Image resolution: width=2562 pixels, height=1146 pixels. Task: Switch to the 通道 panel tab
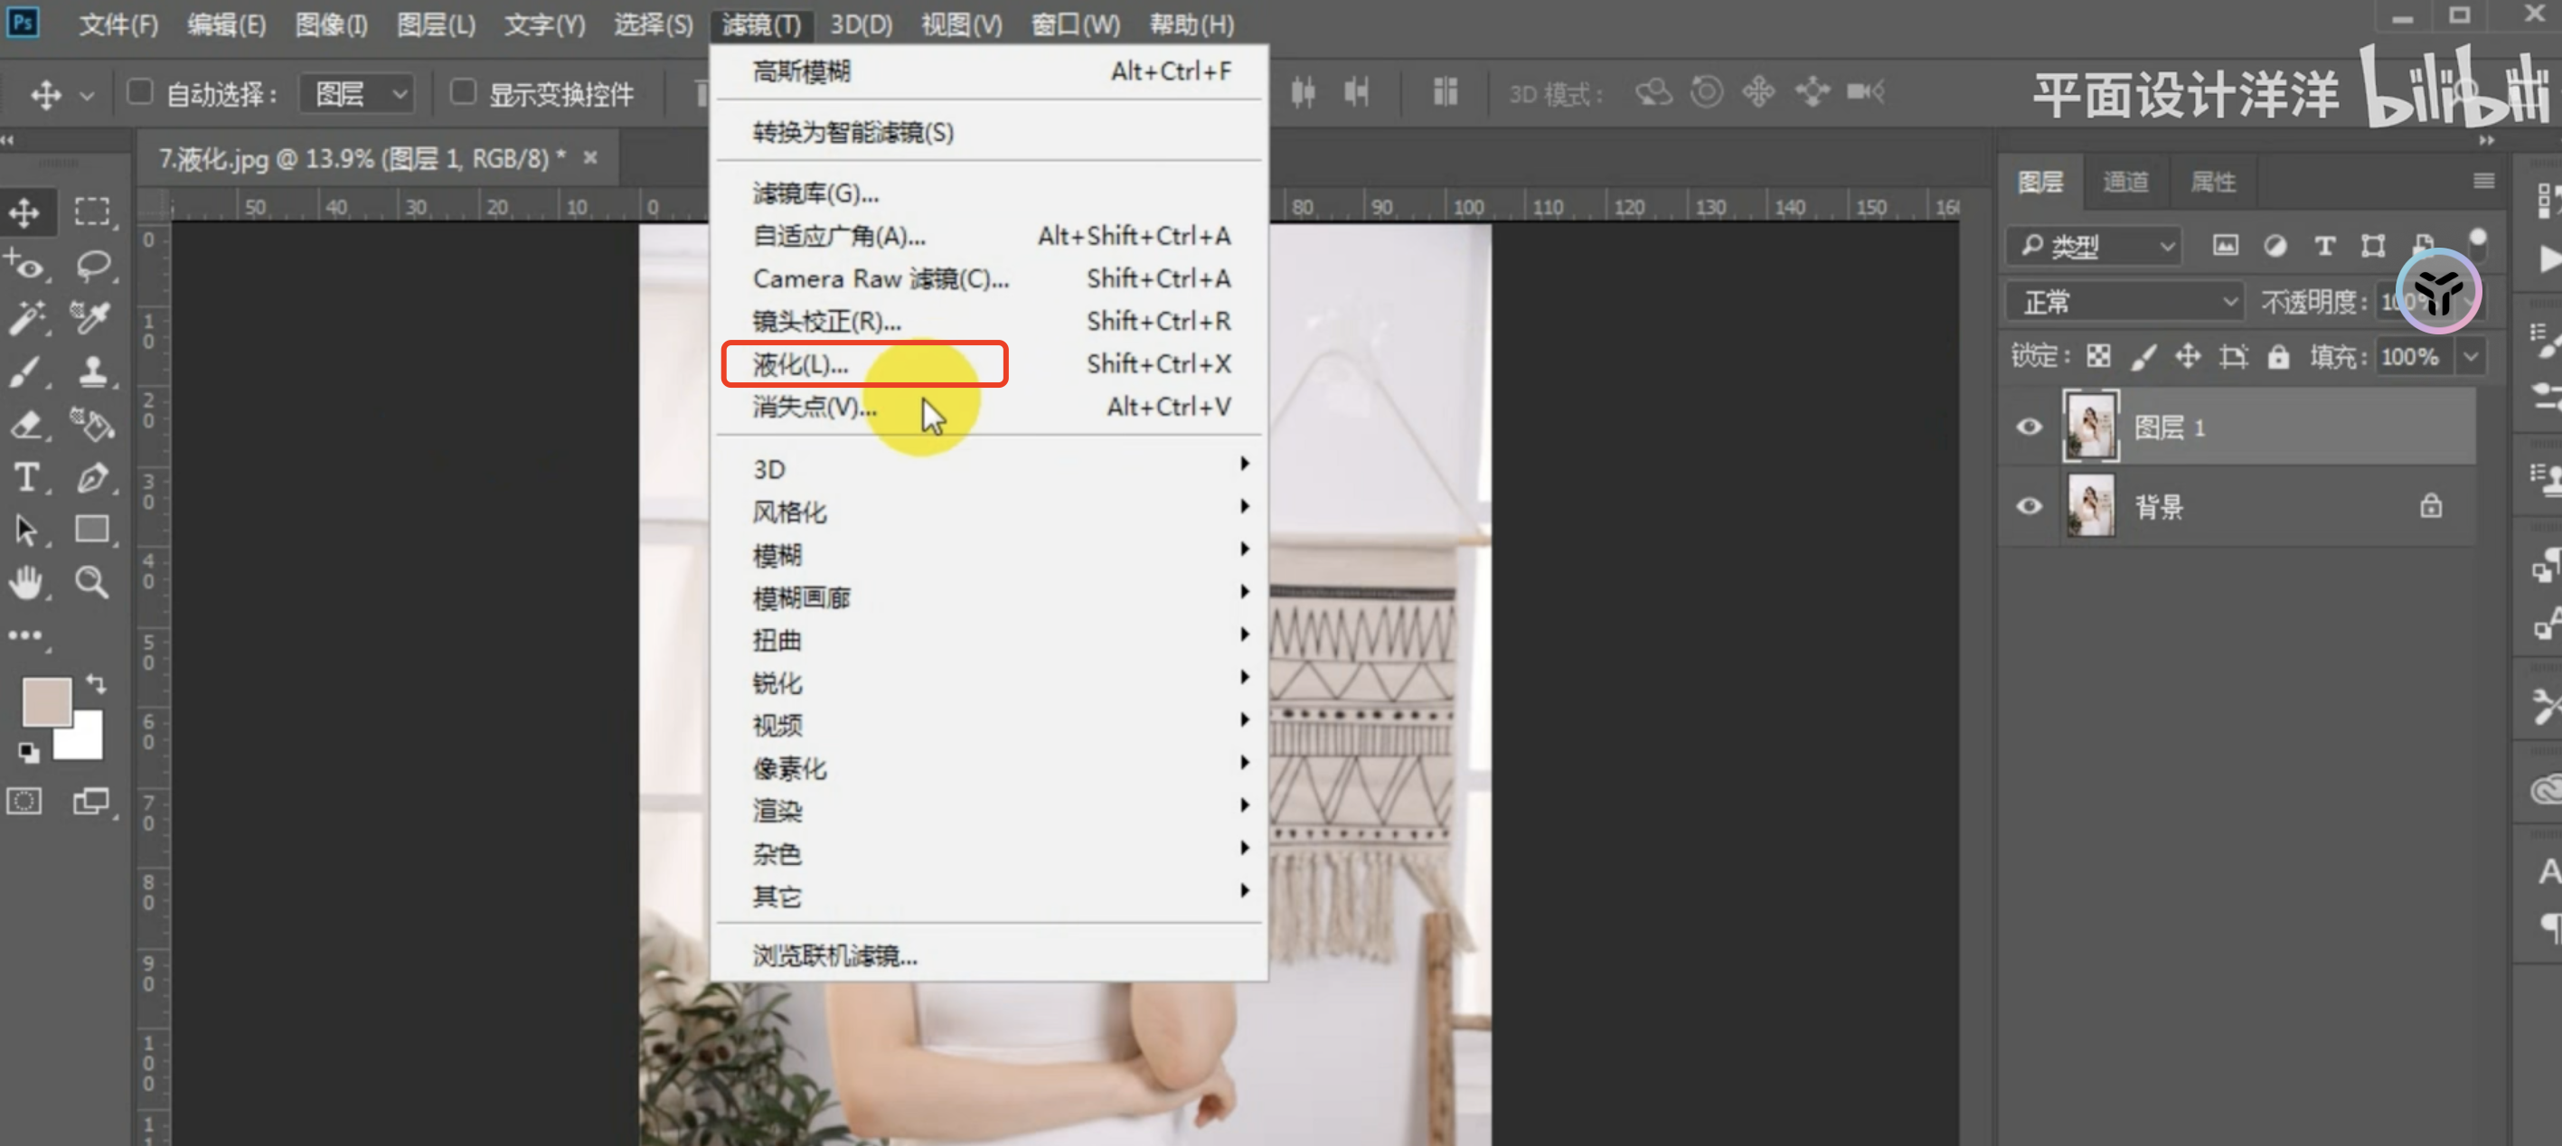point(2125,182)
